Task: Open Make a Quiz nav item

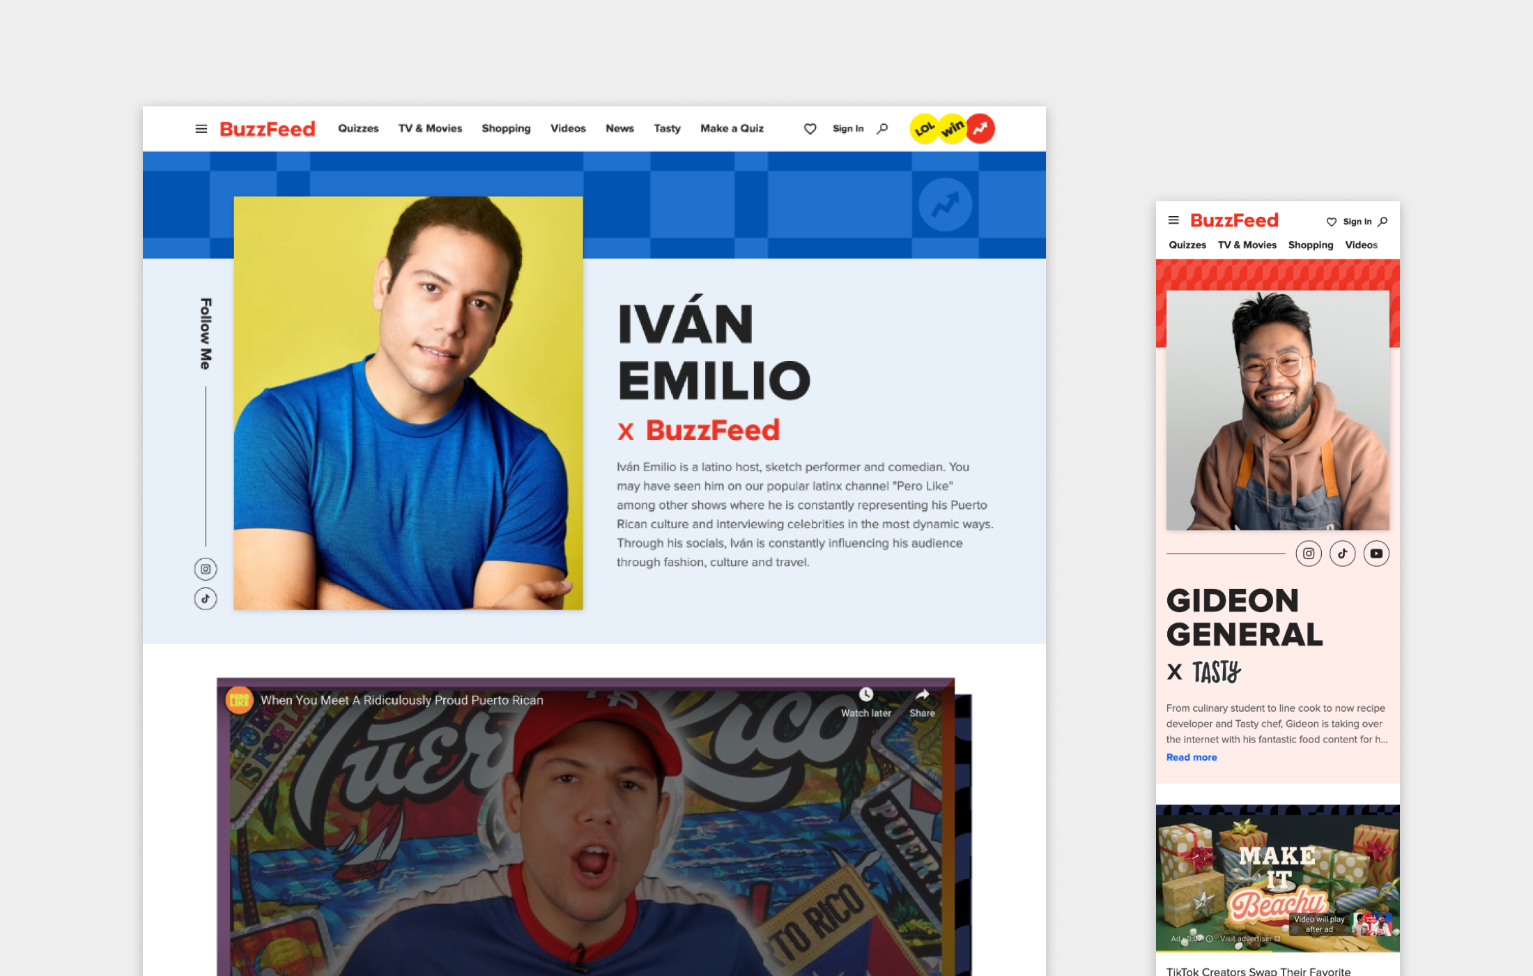Action: click(x=732, y=128)
